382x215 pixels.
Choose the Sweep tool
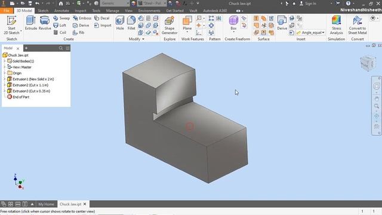[61, 19]
